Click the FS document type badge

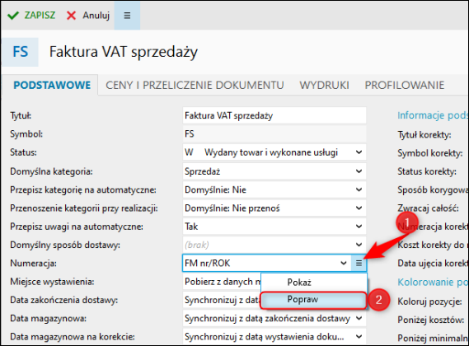(21, 52)
